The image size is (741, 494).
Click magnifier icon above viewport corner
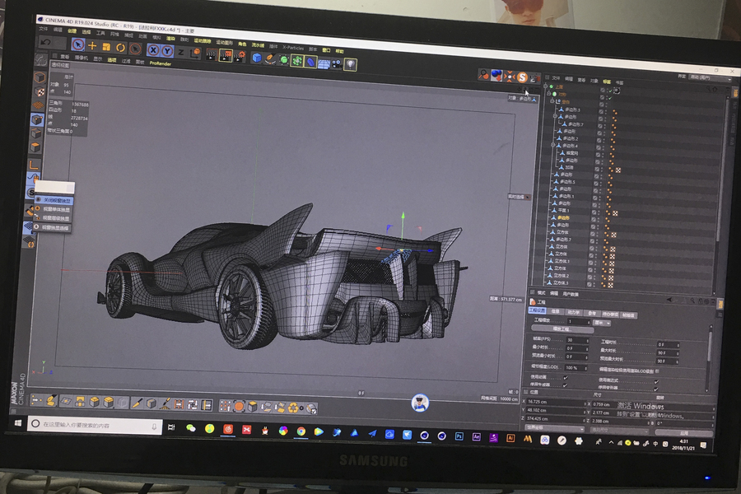483,74
